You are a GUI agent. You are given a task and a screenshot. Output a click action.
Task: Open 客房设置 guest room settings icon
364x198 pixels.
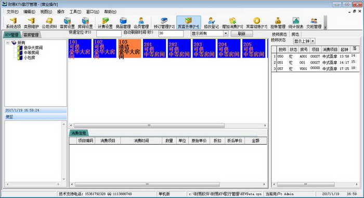pyautogui.click(x=67, y=23)
